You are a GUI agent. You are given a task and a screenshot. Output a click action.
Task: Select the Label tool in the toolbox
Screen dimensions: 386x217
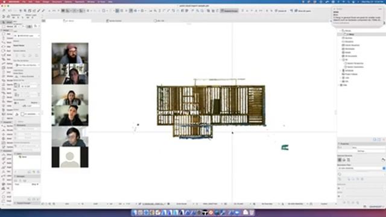tap(7, 175)
